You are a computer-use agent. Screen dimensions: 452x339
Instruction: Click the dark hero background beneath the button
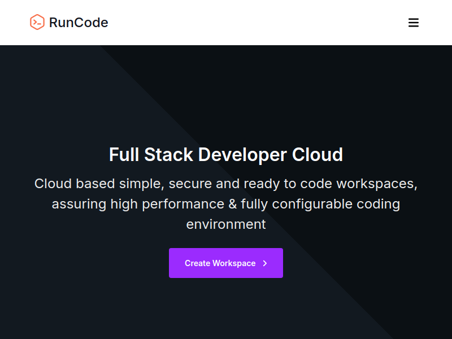226,308
